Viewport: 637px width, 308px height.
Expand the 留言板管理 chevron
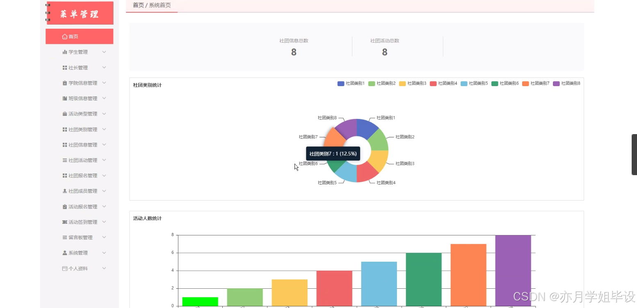[104, 237]
